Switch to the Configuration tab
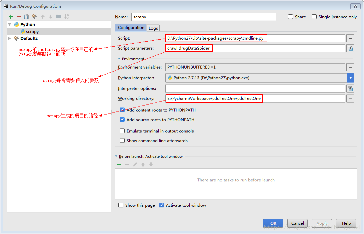Image resolution: width=364 pixels, height=234 pixels. [x=131, y=28]
